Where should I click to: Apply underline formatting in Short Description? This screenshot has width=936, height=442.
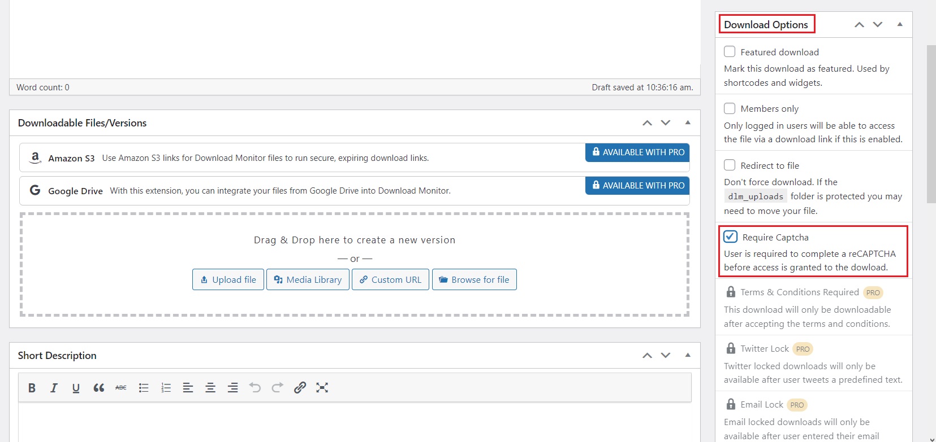[76, 388]
